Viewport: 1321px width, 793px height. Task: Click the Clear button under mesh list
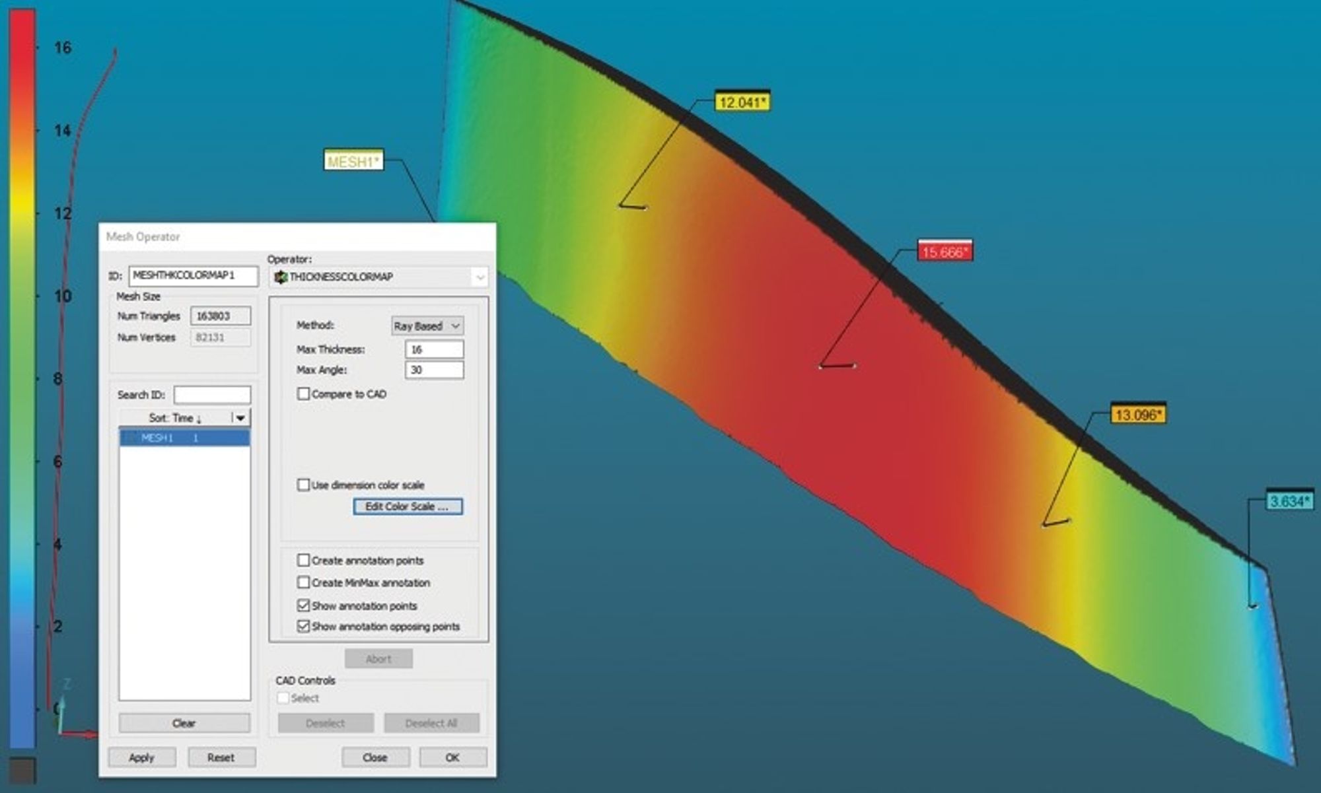click(184, 723)
